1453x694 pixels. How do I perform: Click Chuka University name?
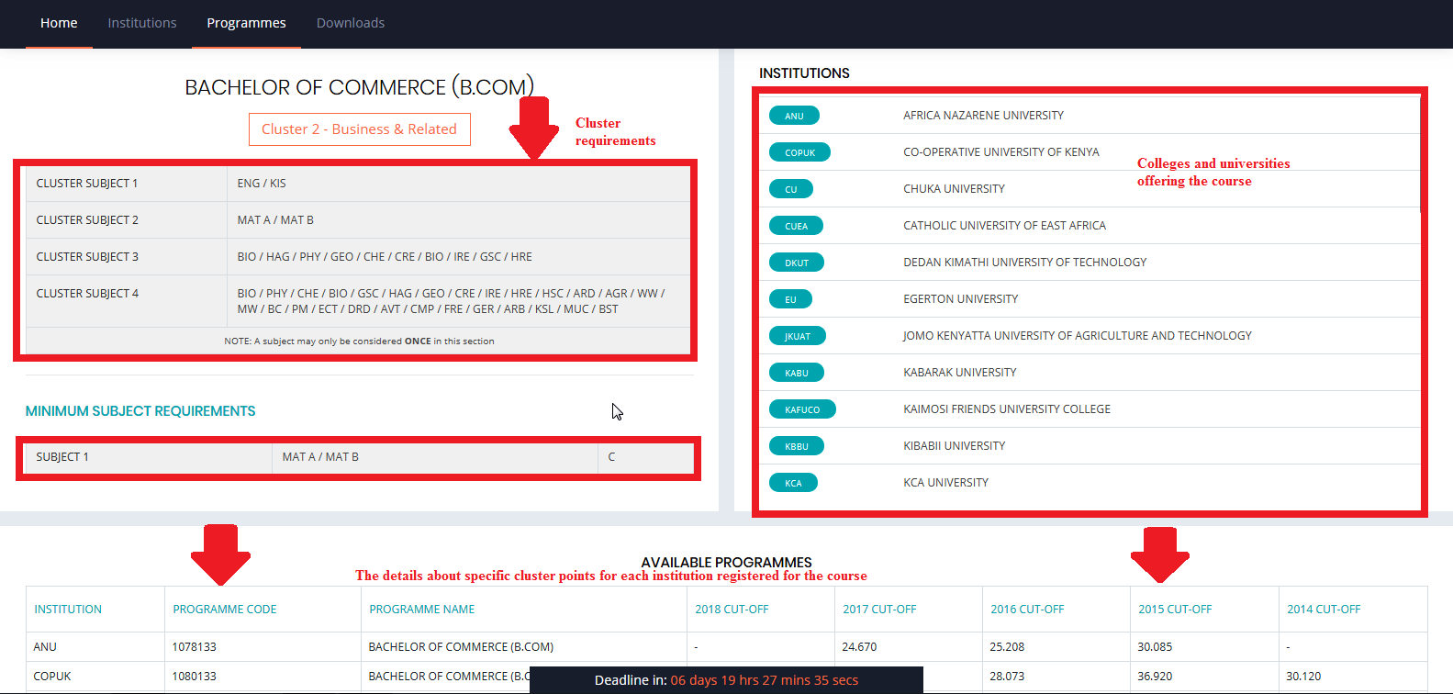tap(954, 189)
